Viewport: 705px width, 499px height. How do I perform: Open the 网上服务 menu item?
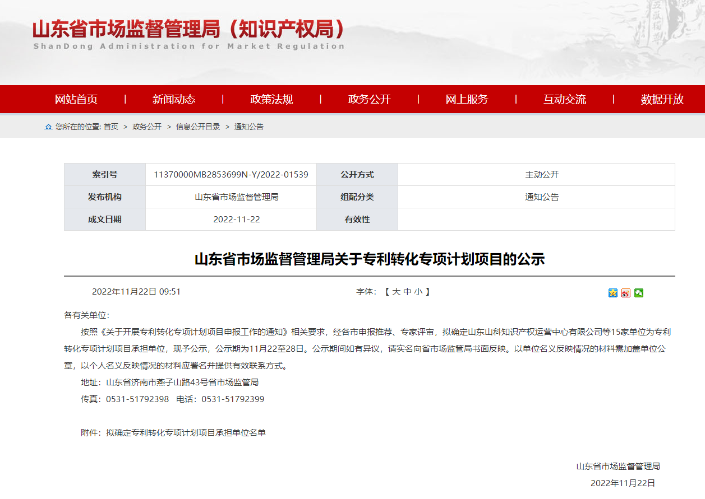tap(466, 99)
